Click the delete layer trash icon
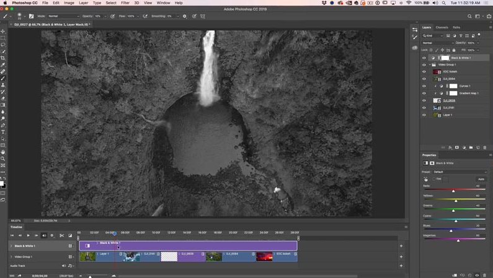This screenshot has height=278, width=493. tap(484, 147)
